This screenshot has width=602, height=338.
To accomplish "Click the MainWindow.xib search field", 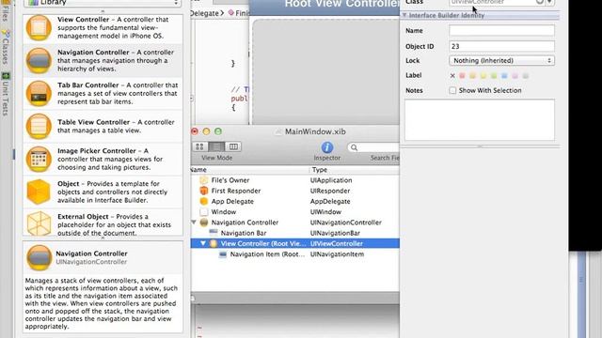I will coord(373,147).
